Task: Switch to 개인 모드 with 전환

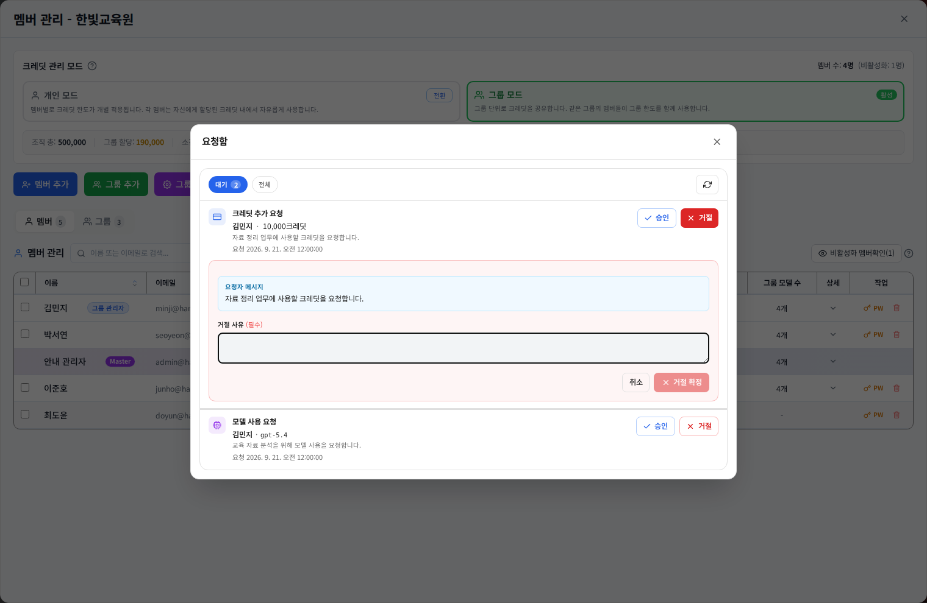Action: click(439, 96)
